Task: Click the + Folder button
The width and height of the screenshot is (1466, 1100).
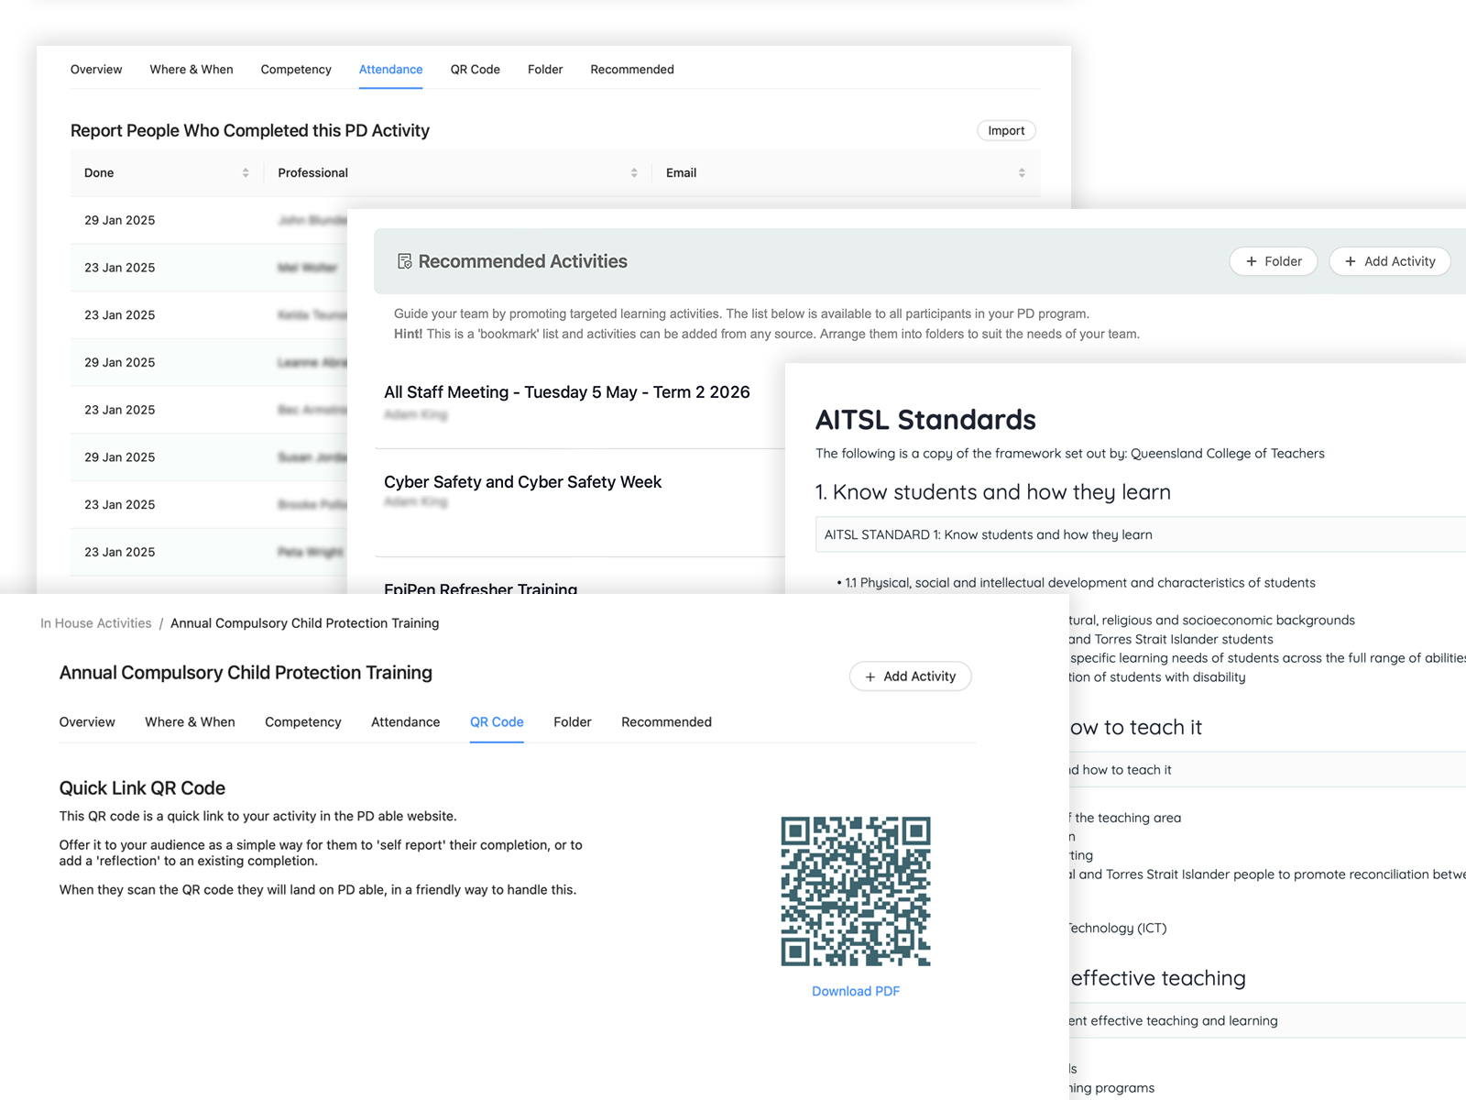Action: (x=1274, y=261)
